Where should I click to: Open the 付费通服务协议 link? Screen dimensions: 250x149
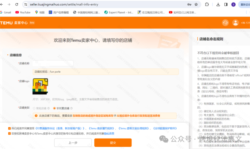pyautogui.click(x=60, y=128)
